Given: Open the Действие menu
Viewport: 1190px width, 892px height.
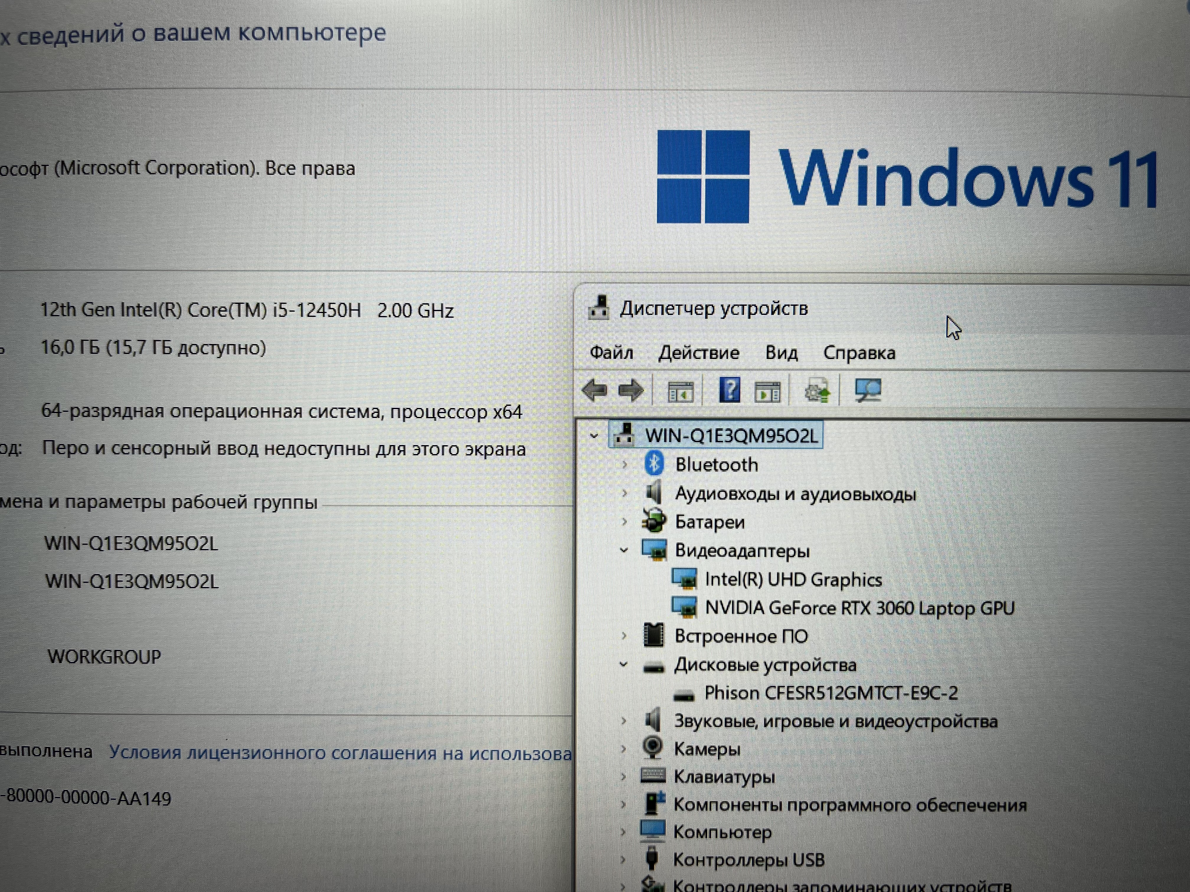Looking at the screenshot, I should point(698,353).
